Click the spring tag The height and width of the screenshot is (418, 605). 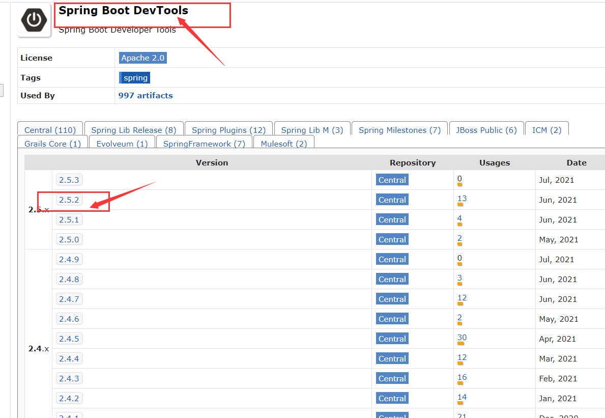(x=134, y=77)
